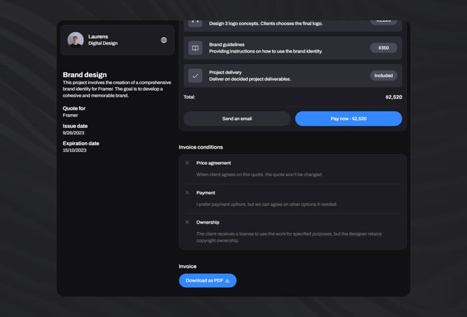
Task: Click the Payment heading
Action: tap(205, 193)
